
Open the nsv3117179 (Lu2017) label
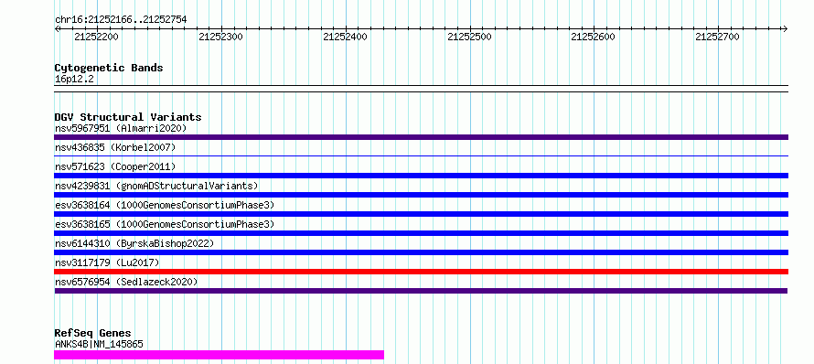107,262
